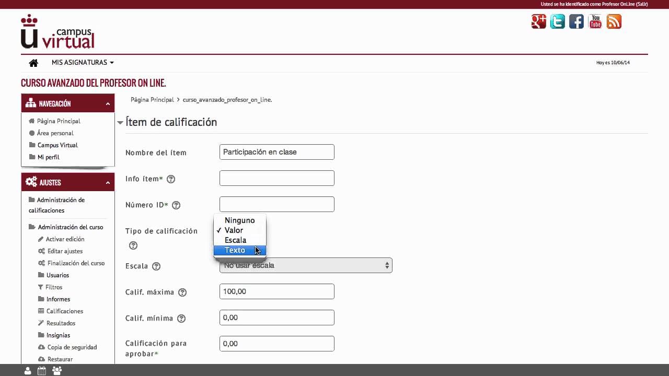
Task: Open the RSS feed icon
Action: pos(614,21)
